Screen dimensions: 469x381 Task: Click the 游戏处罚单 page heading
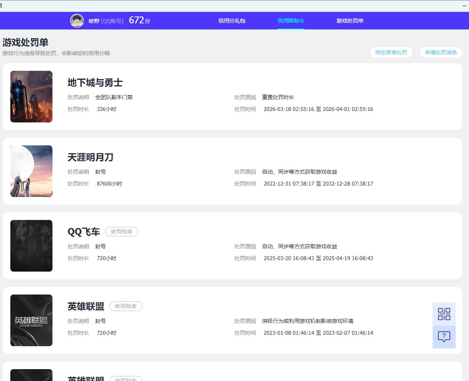(x=25, y=42)
